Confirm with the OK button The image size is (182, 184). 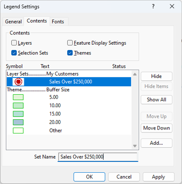pos(89,177)
